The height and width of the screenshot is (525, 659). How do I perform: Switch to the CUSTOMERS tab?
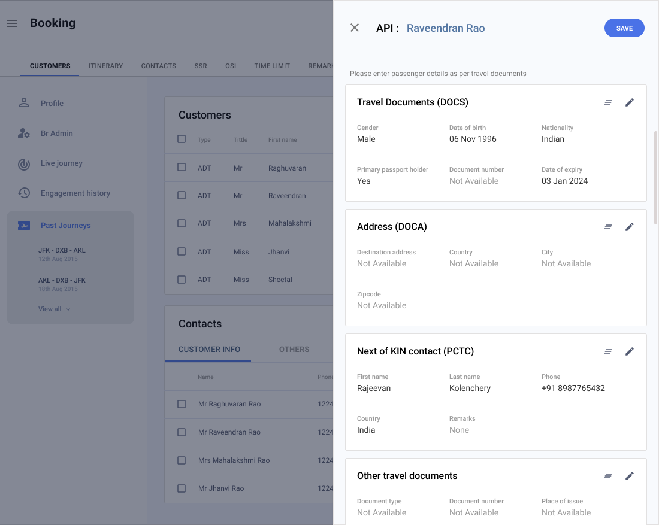tap(50, 66)
